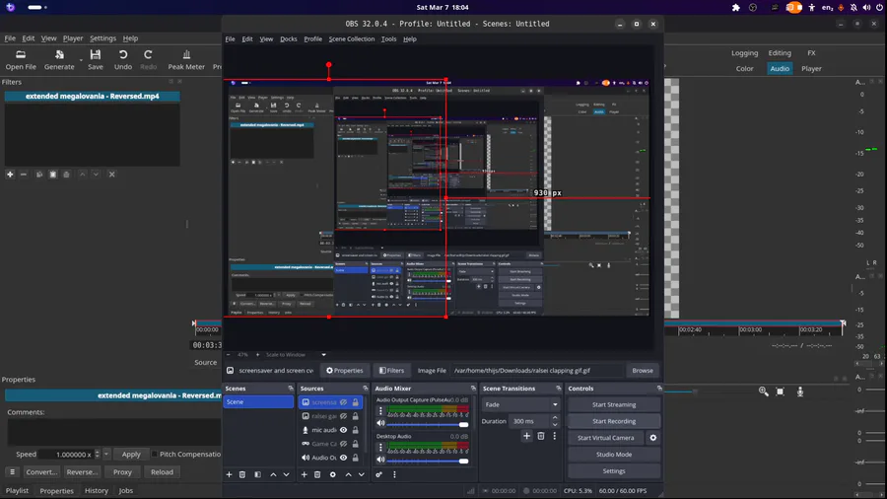Click Start Streaming in OBS

[614, 404]
